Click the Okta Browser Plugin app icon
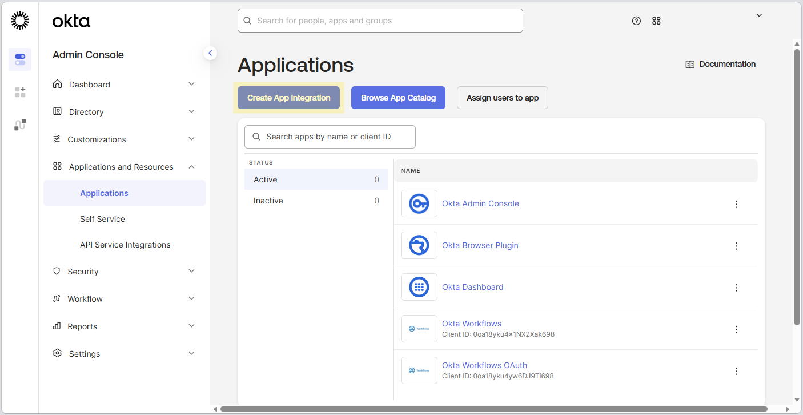Image resolution: width=803 pixels, height=415 pixels. [x=419, y=245]
